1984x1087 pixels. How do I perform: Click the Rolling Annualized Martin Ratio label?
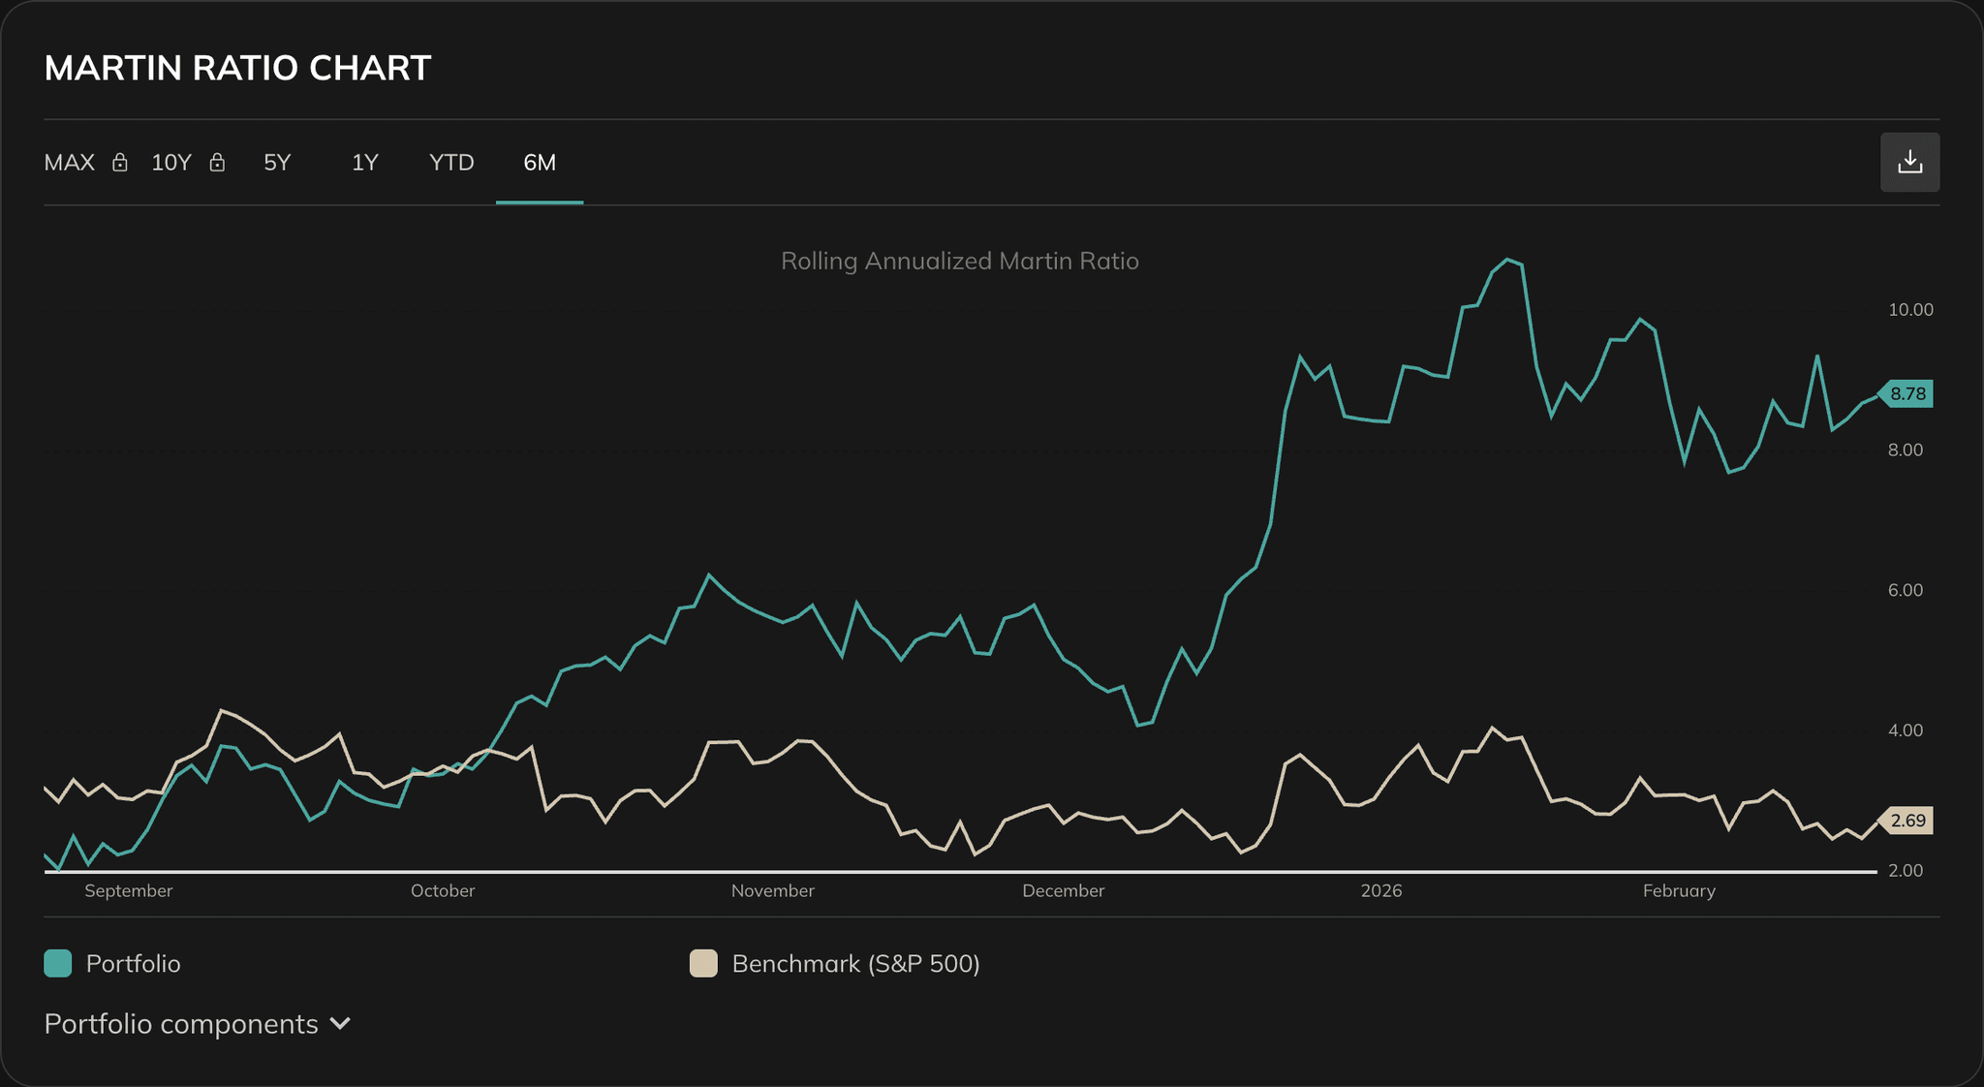(959, 261)
